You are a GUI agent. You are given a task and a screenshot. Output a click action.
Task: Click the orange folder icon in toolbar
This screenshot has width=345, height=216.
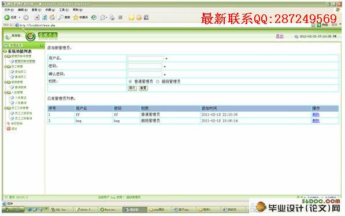139,17
